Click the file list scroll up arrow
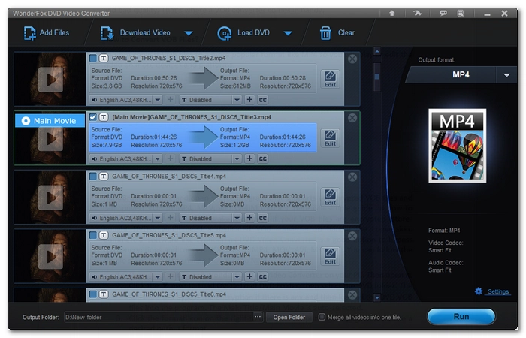The width and height of the screenshot is (526, 338). pyautogui.click(x=377, y=52)
